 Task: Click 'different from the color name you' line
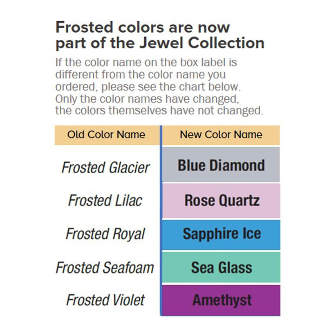coord(140,75)
